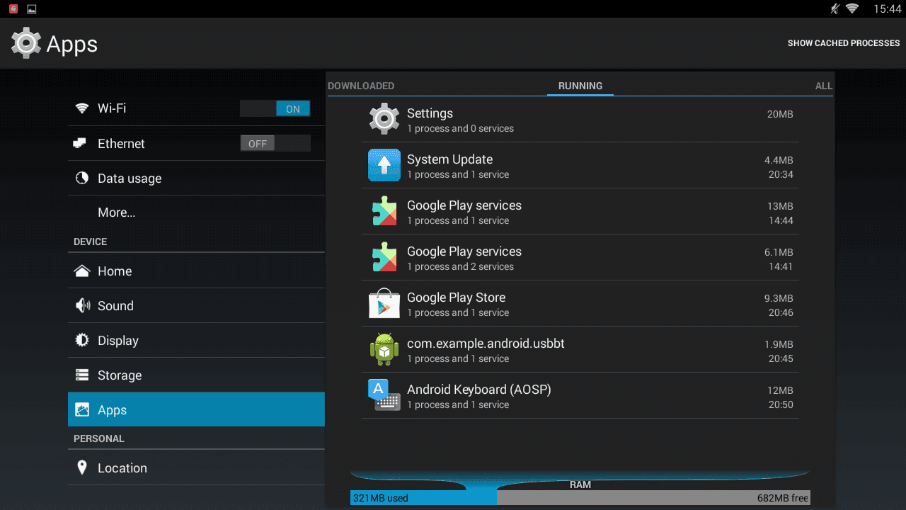This screenshot has width=906, height=510.
Task: Select the Running tab
Action: (x=580, y=86)
